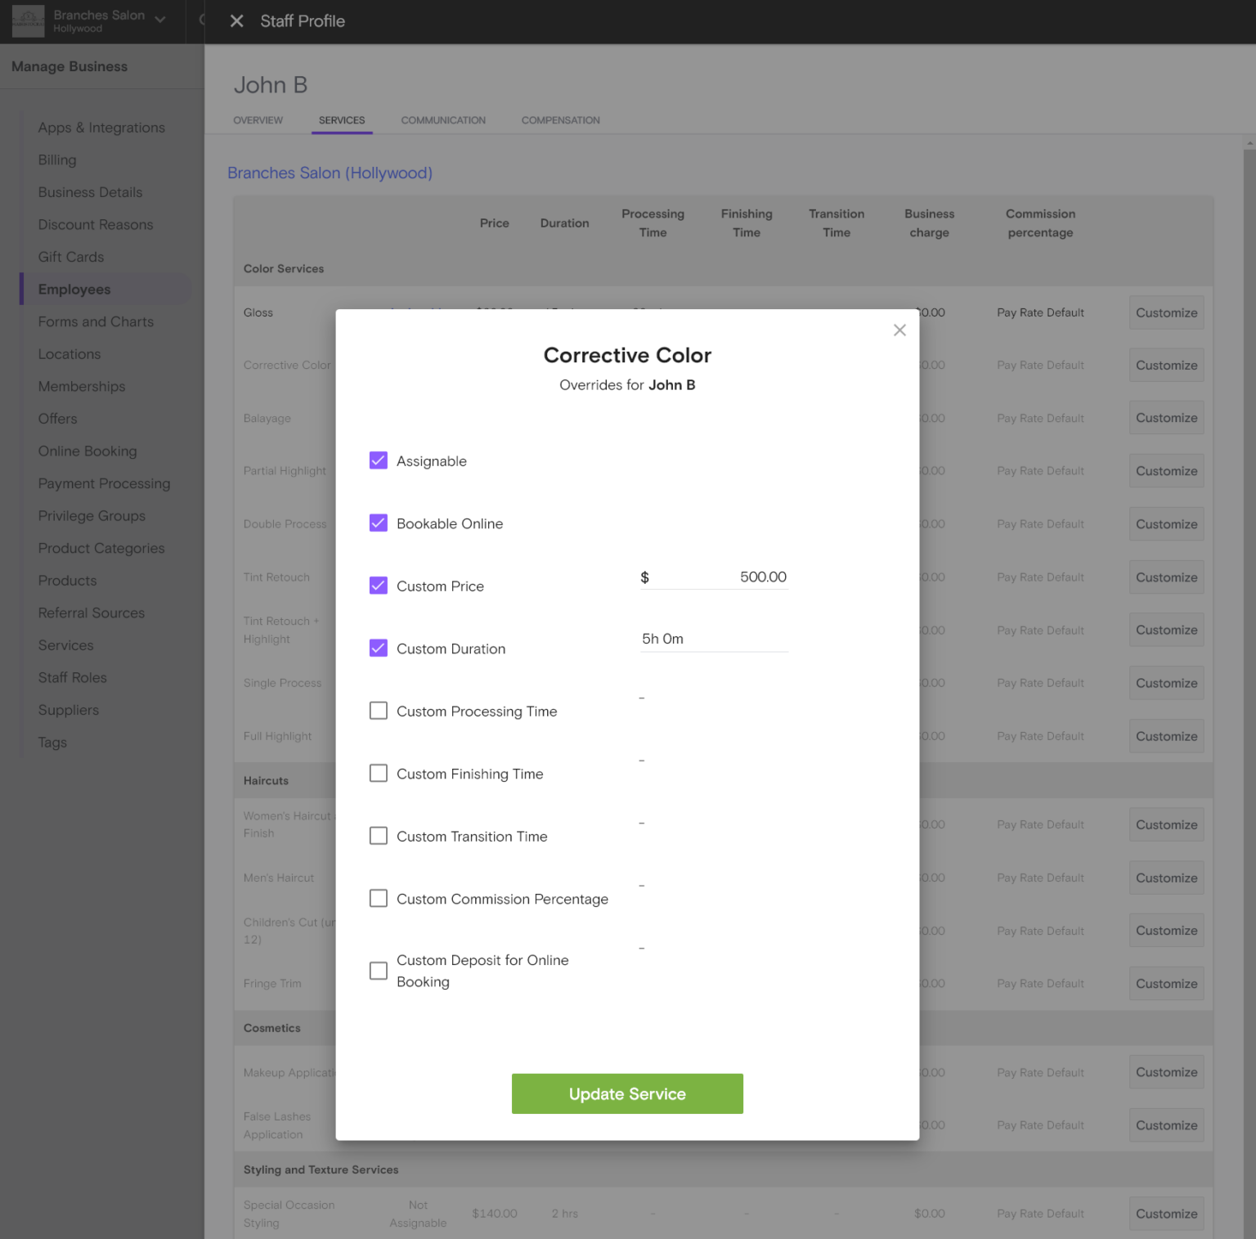Click the Branches Salon (Hollywood) link
Viewport: 1256px width, 1239px height.
click(330, 173)
